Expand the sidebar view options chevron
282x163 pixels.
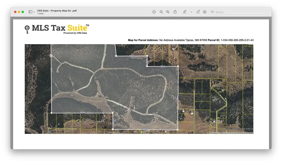(34, 12)
